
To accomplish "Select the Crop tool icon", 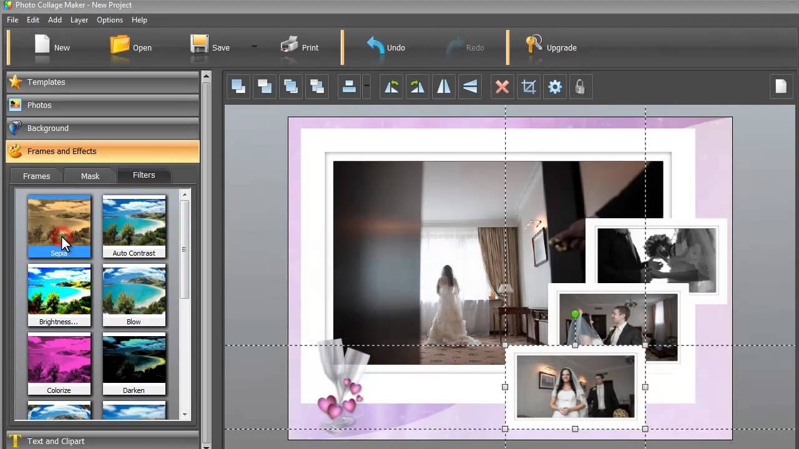I will tap(529, 87).
